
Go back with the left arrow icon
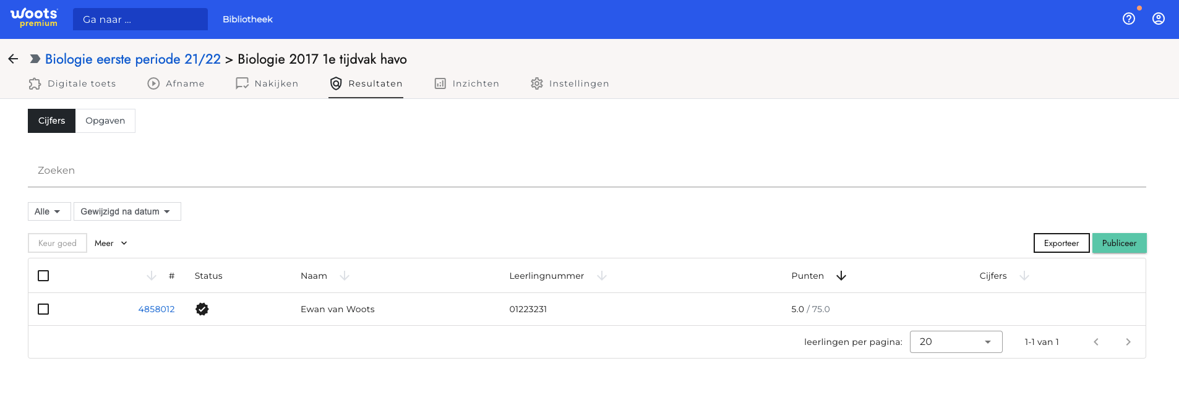pos(13,59)
